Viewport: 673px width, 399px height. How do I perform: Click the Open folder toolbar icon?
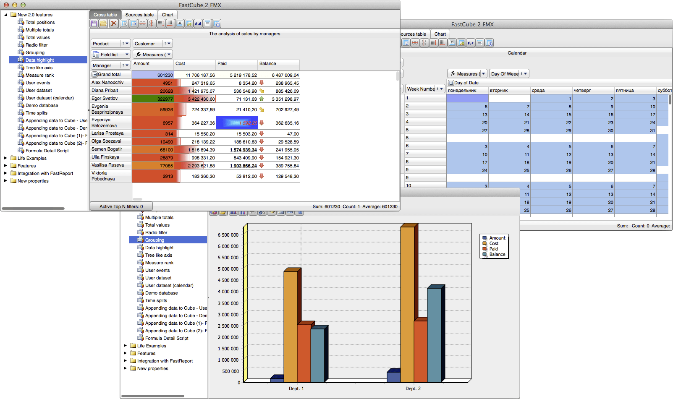pyautogui.click(x=103, y=23)
